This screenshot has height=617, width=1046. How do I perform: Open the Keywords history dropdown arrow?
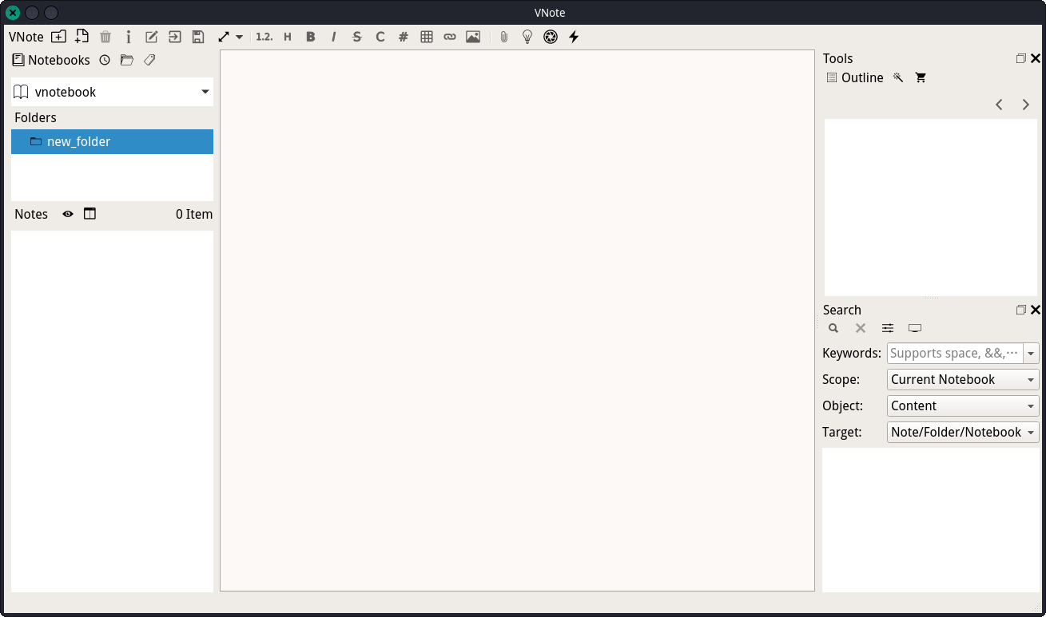click(1031, 353)
